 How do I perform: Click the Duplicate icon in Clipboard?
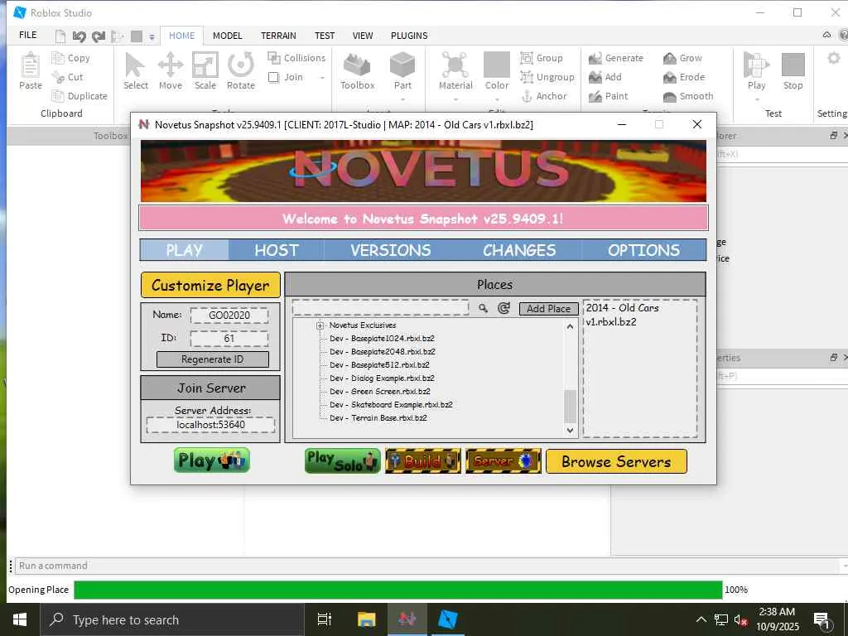coord(58,96)
